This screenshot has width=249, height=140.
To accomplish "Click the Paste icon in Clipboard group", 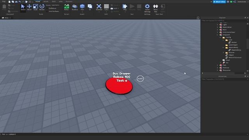I will coord(4,7).
